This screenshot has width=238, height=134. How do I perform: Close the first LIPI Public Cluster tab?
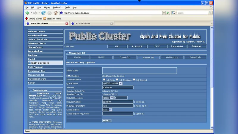click(67, 23)
